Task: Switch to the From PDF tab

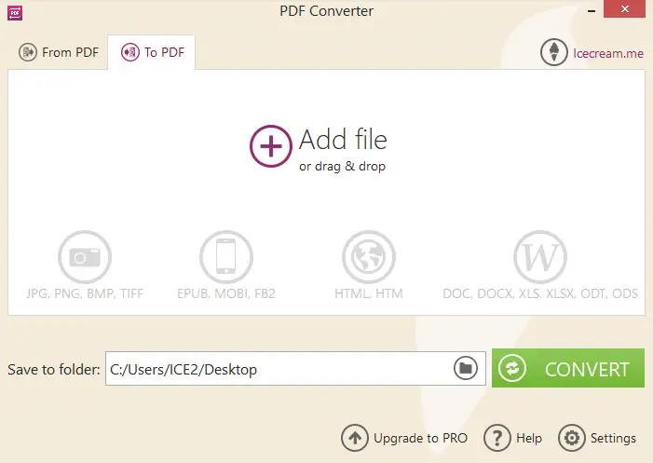Action: [x=59, y=52]
